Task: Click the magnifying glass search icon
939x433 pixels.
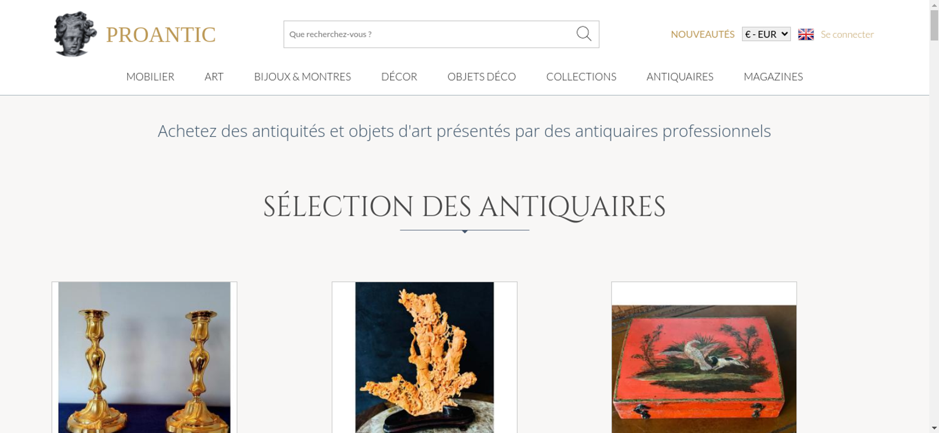Action: click(x=584, y=34)
